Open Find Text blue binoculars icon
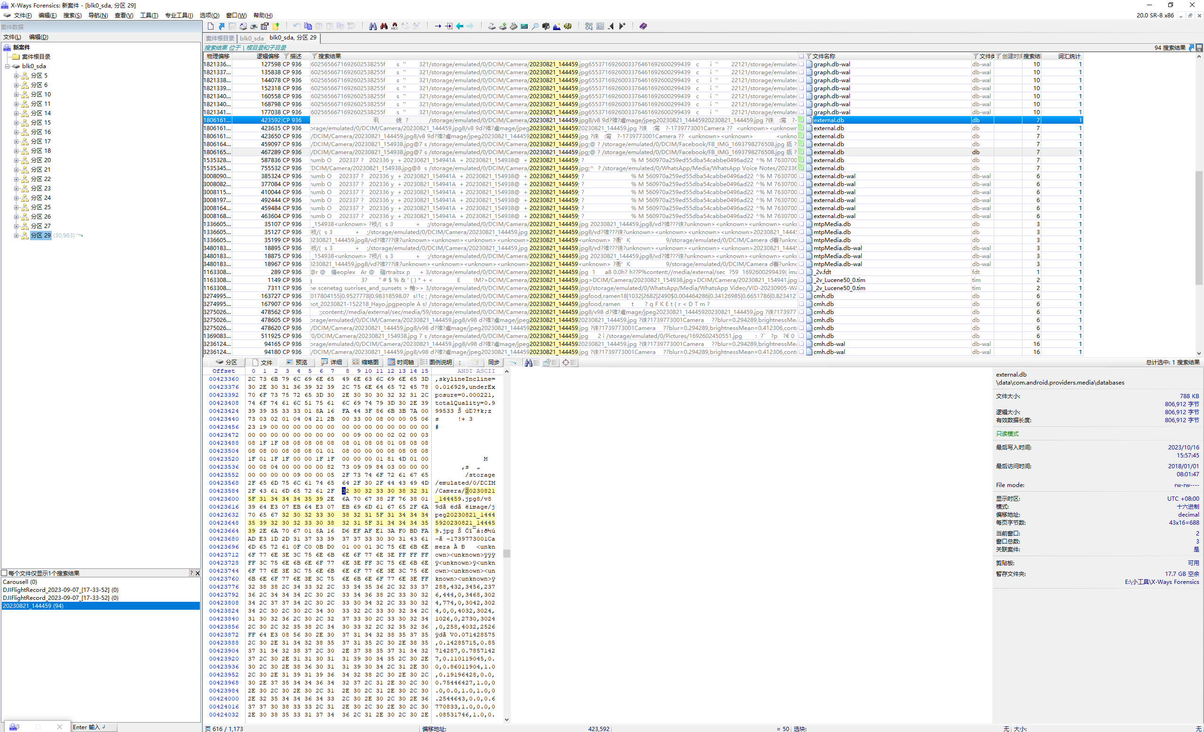1204x732 pixels. (373, 26)
